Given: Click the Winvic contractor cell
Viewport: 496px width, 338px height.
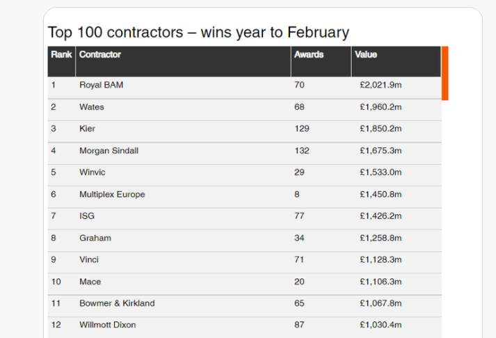Looking at the screenshot, I should (x=93, y=172).
